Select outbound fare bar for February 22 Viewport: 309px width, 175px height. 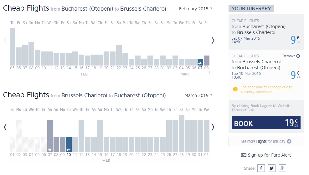click(x=119, y=55)
